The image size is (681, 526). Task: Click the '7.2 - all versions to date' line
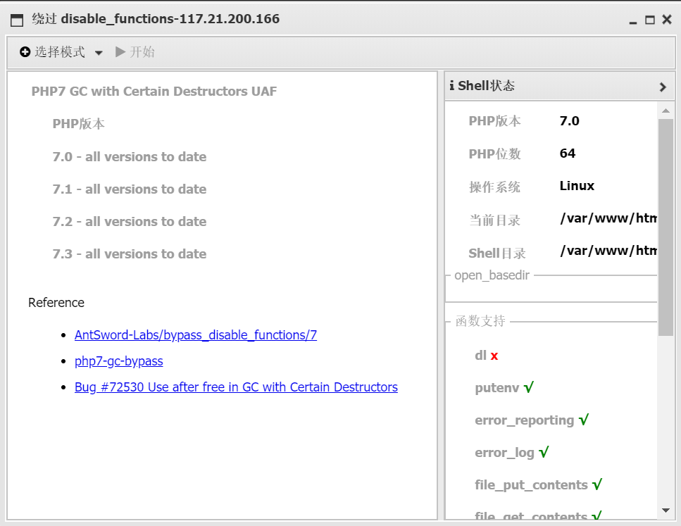pos(130,222)
